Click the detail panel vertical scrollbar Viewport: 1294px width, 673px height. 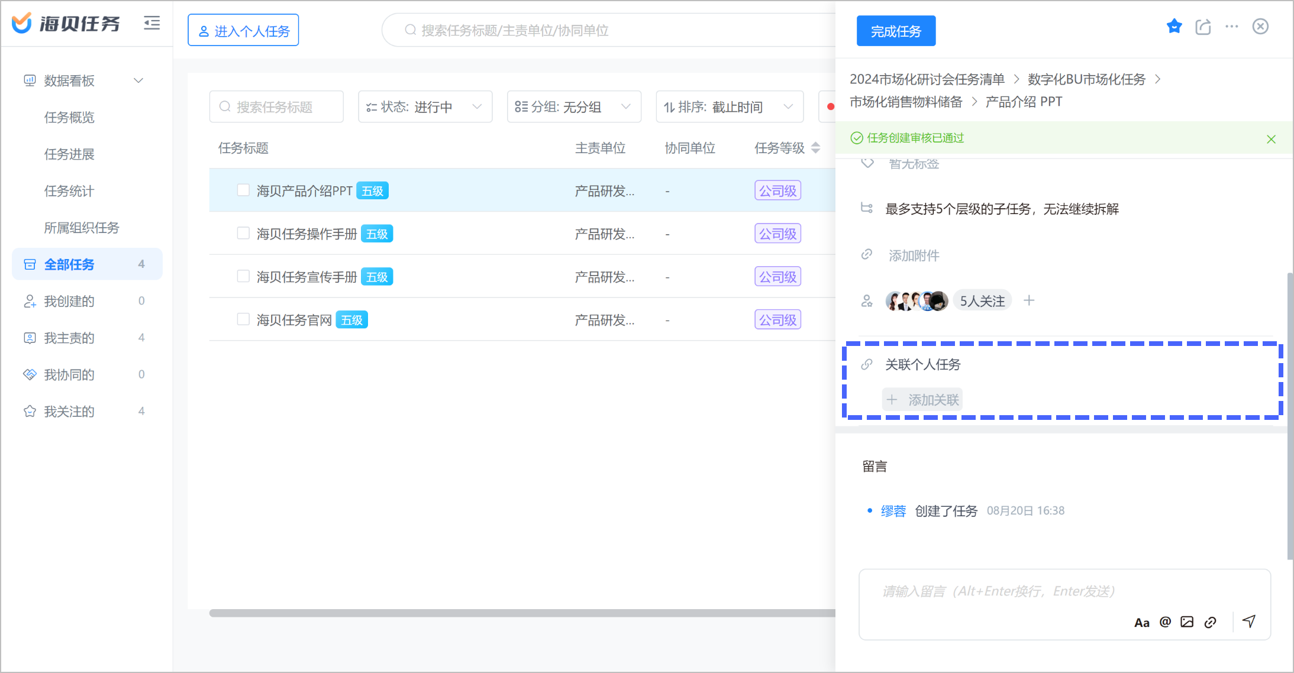tap(1290, 416)
